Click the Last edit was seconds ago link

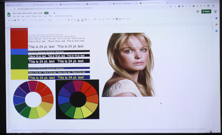click(63, 16)
